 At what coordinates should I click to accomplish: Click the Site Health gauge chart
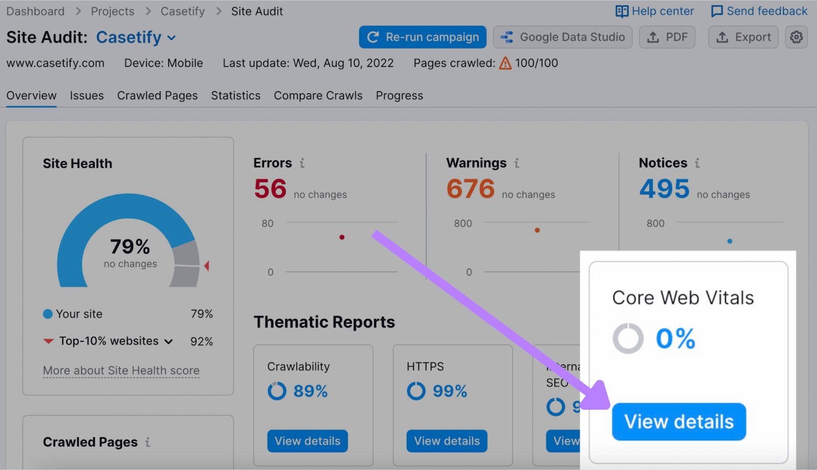[x=129, y=240]
